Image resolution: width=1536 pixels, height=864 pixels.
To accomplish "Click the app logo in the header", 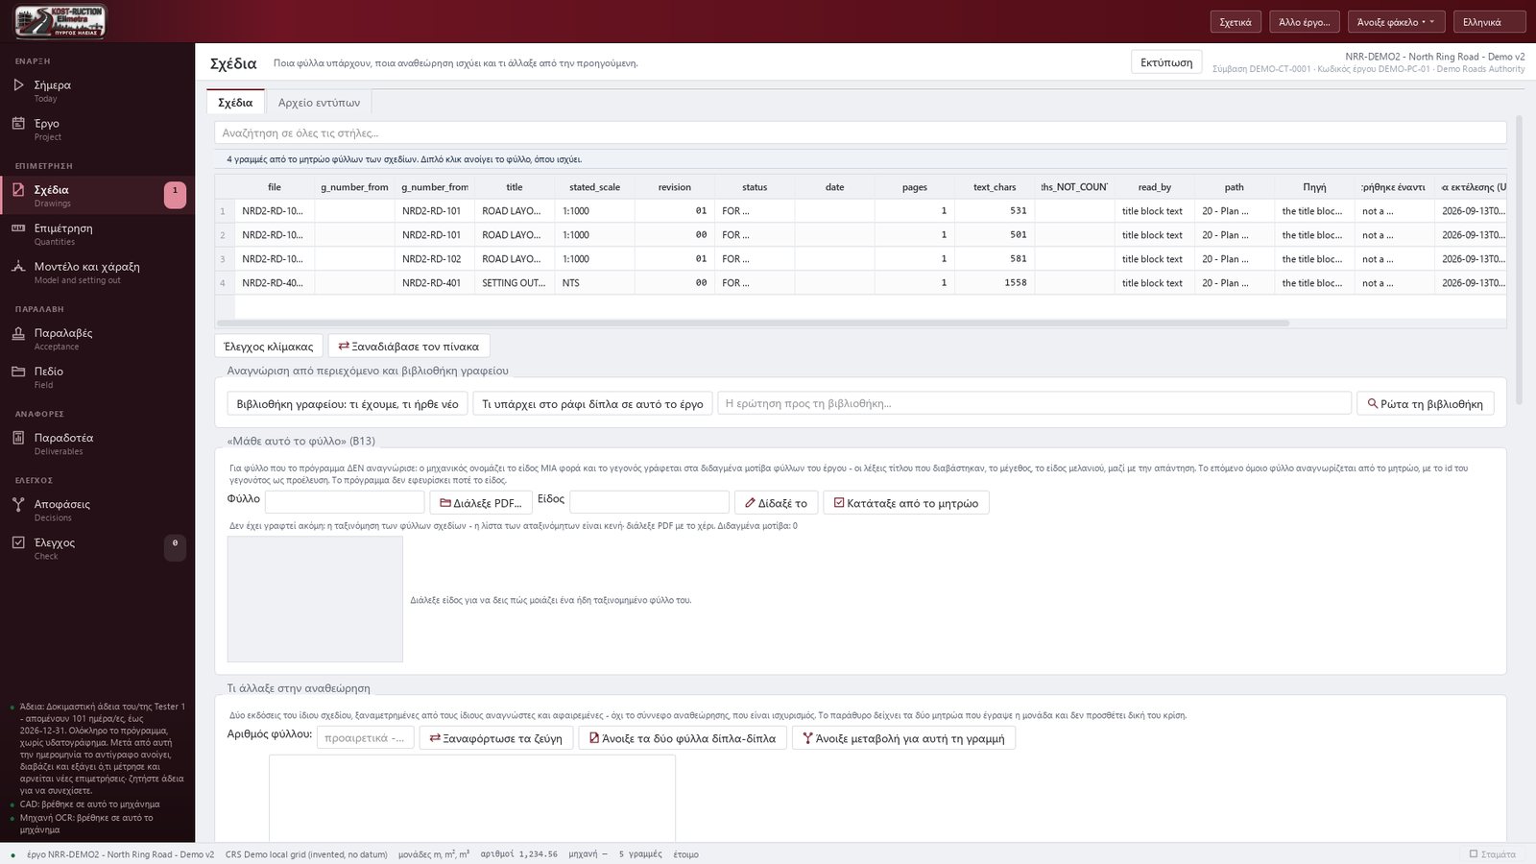I will (x=60, y=21).
